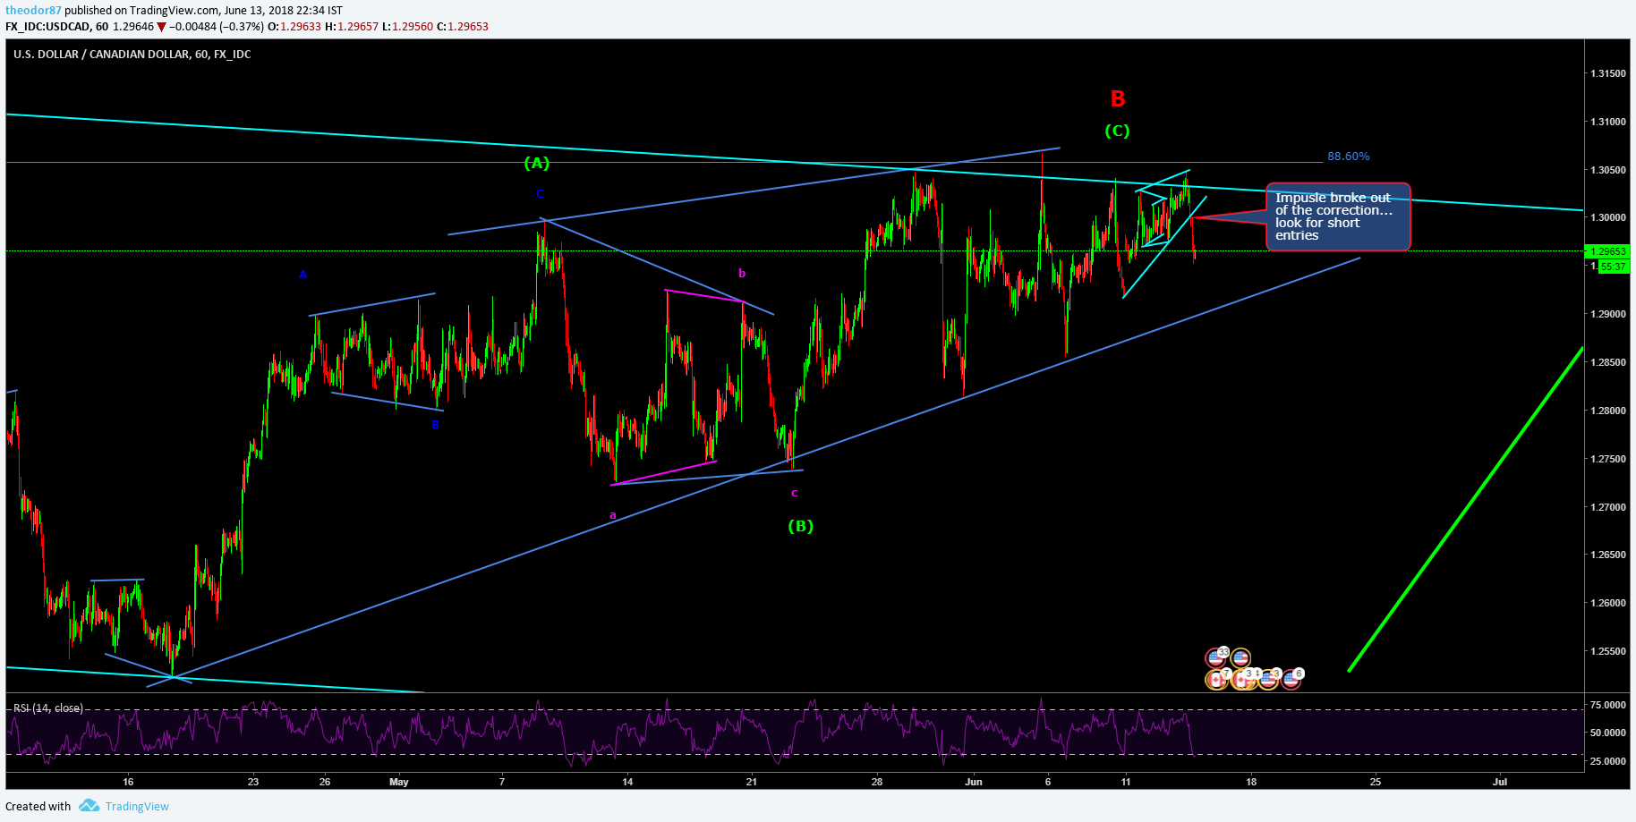Click the green (B) wave label

[800, 526]
